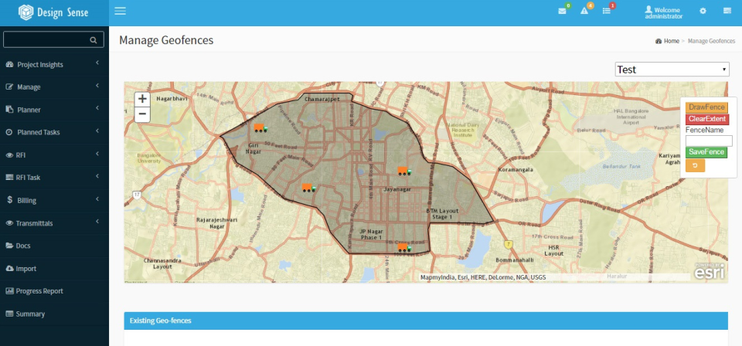This screenshot has height=346, width=742.
Task: Click the ClearExtent button
Action: 707,119
